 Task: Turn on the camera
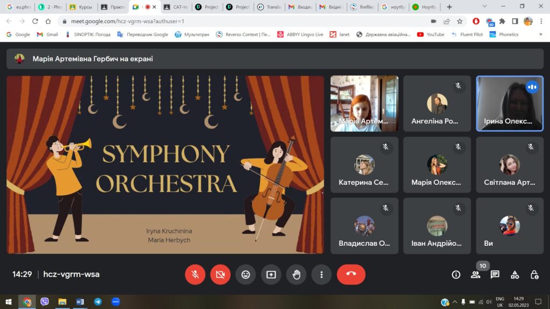pyautogui.click(x=220, y=275)
